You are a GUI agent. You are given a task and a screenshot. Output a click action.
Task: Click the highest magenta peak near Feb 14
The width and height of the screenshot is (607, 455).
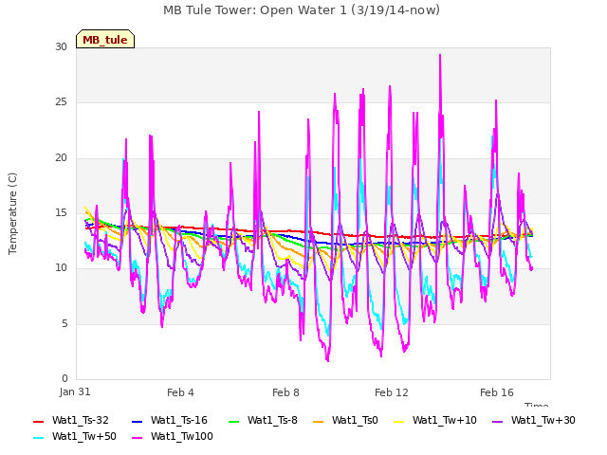(x=440, y=55)
